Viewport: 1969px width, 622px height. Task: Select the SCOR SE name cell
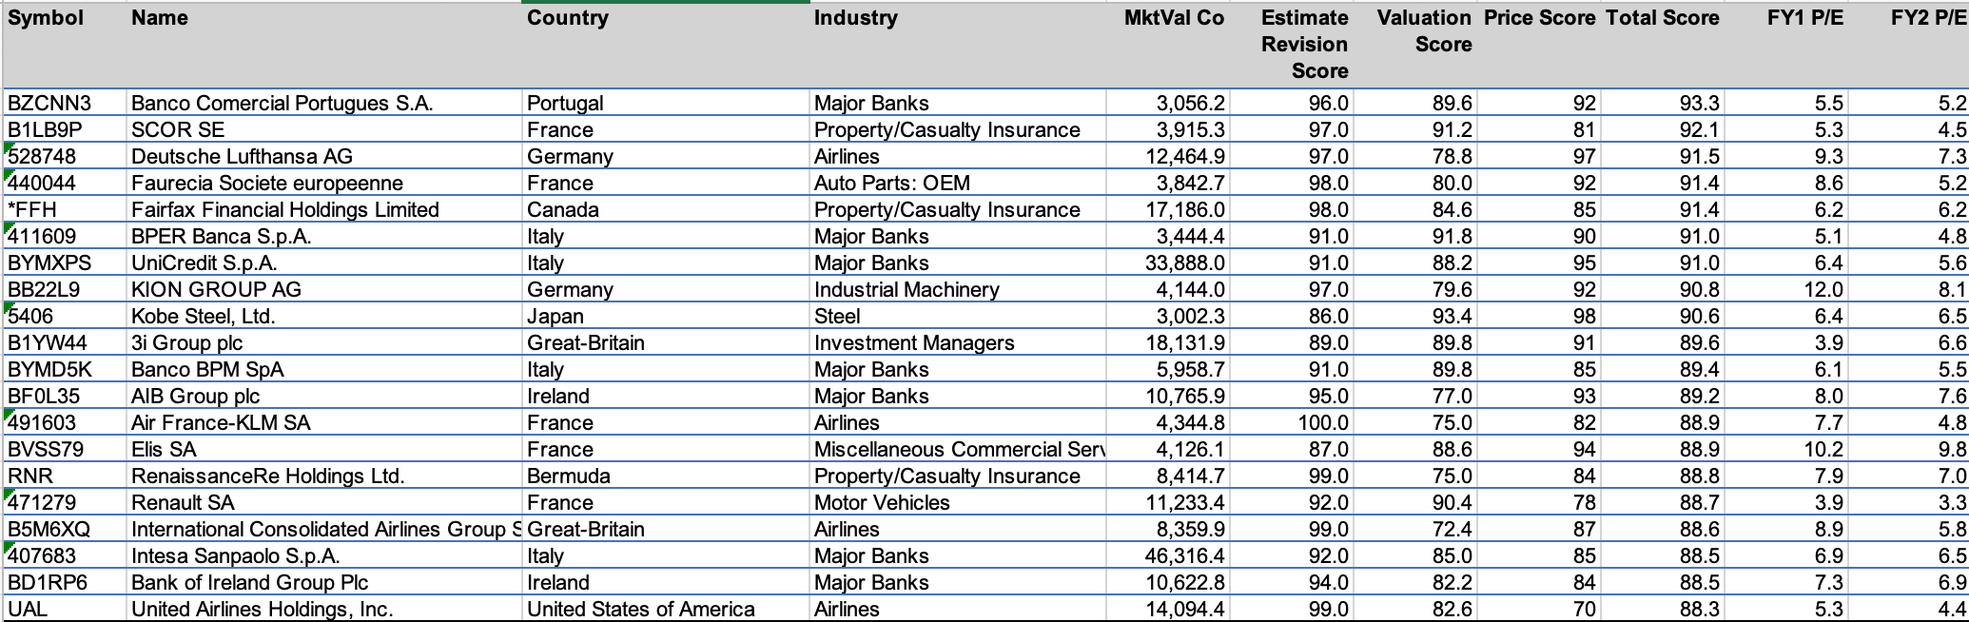pyautogui.click(x=323, y=129)
